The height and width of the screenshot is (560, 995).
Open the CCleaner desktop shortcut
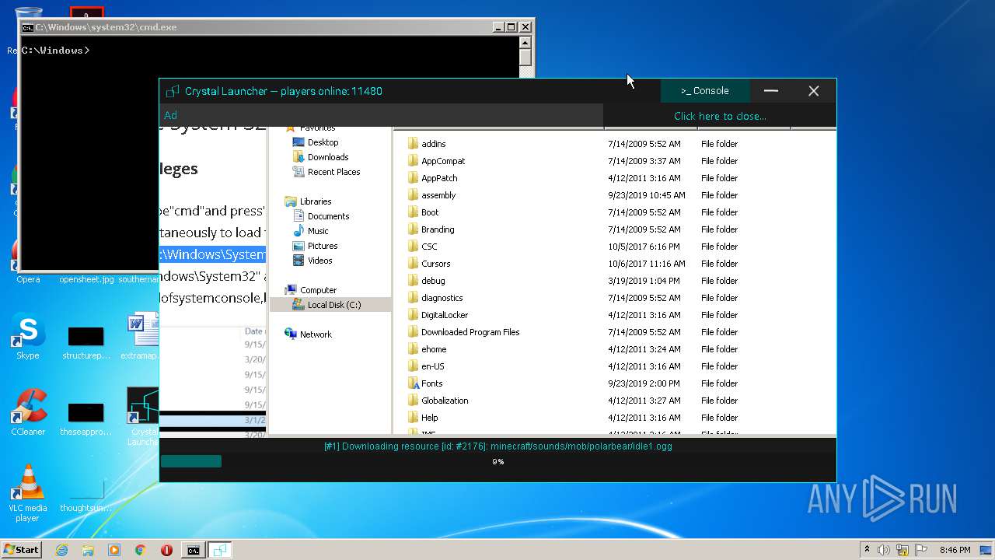point(28,413)
